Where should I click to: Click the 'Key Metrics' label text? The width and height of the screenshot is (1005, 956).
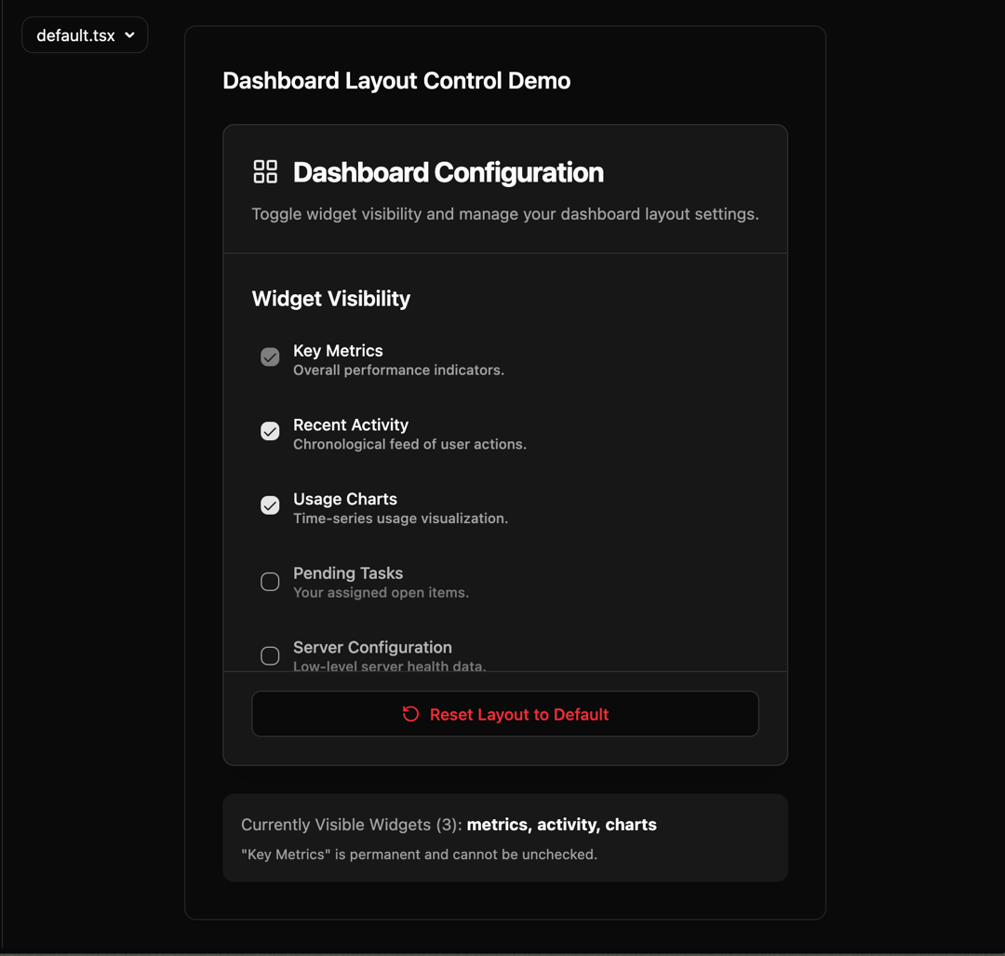(338, 351)
